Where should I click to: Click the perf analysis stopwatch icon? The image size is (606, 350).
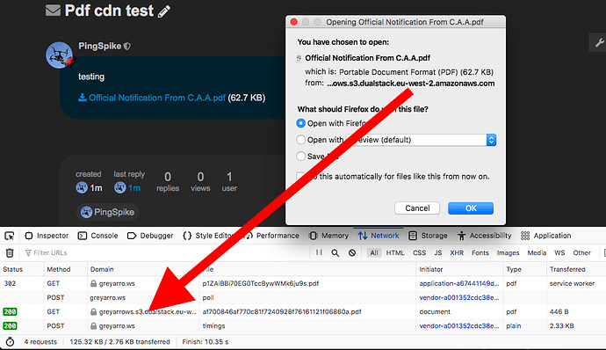(x=10, y=341)
